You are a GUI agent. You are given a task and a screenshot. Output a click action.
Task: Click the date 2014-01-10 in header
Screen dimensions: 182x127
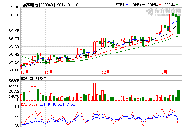click(68, 5)
